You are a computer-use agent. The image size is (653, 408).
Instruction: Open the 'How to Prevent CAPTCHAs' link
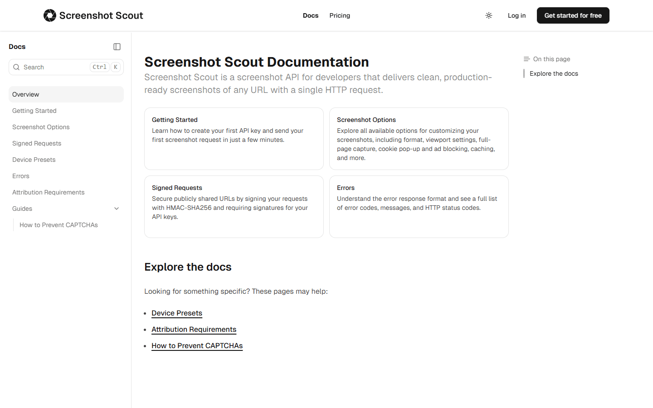[x=197, y=345]
